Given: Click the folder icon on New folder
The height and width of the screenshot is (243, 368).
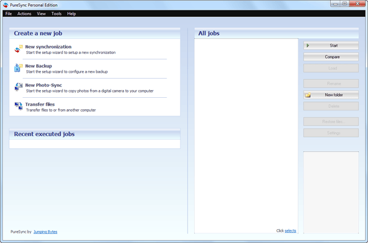Looking at the screenshot, I should 308,95.
